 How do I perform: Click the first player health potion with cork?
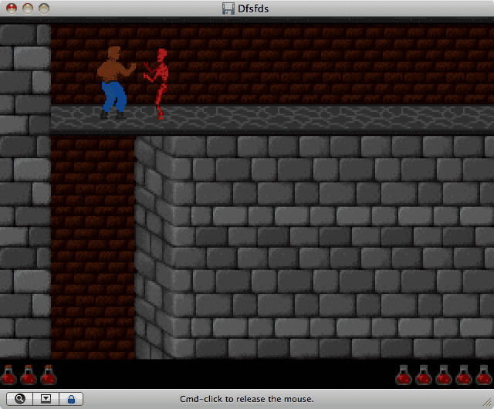(8, 374)
